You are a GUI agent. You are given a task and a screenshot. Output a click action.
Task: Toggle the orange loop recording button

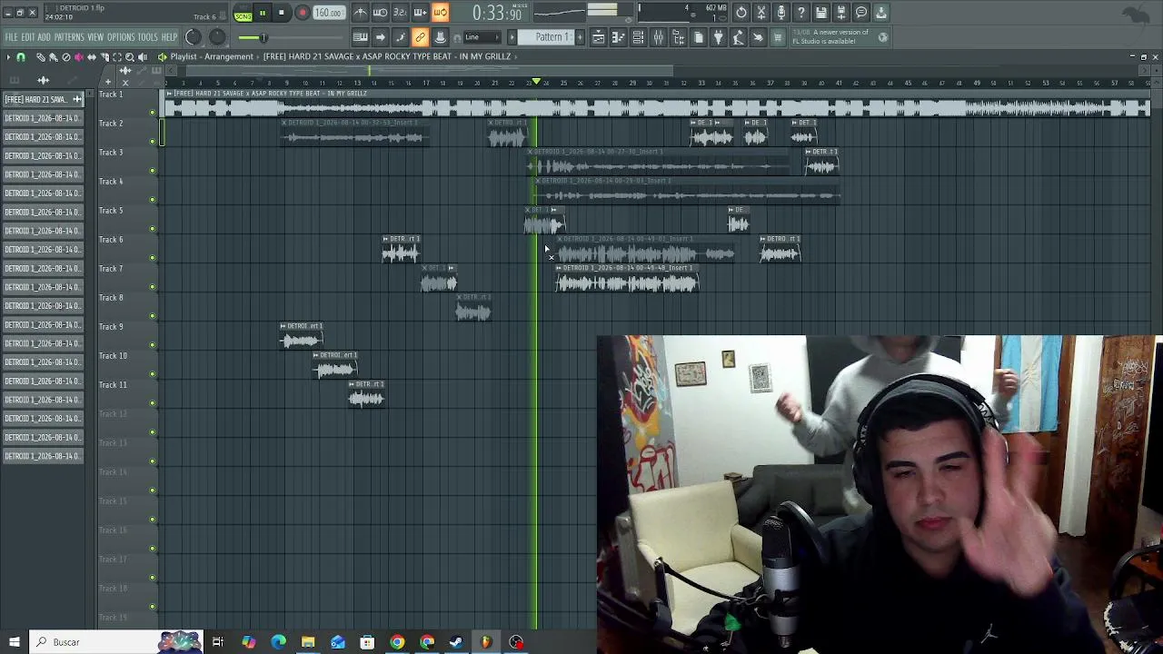point(440,13)
